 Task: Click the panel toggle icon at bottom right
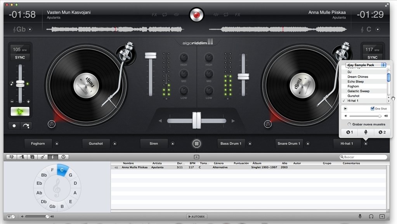(x=382, y=216)
